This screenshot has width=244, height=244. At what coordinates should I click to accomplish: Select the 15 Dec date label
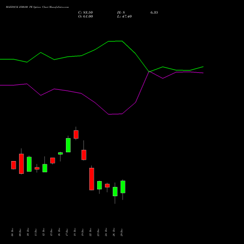(x=51, y=232)
